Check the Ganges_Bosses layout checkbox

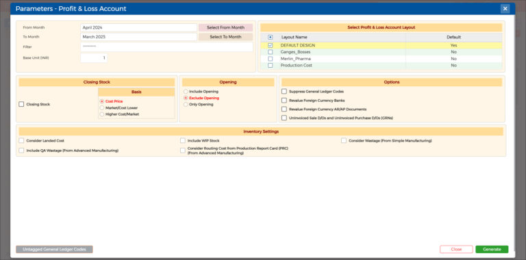click(271, 52)
